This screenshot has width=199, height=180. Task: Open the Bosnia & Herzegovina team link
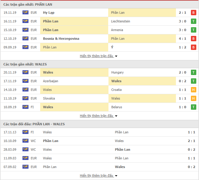pos(61,39)
